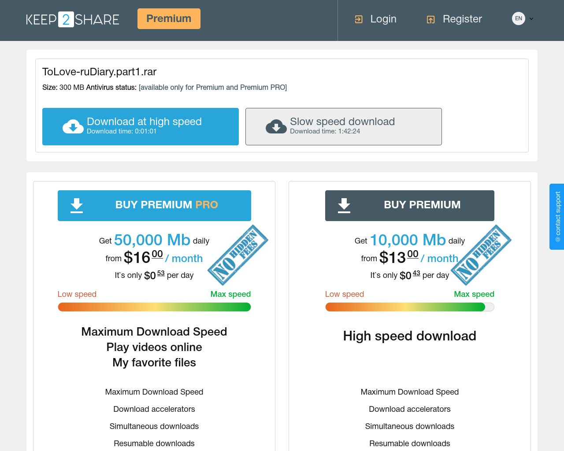Open the contact support side tab
564x451 pixels.
(x=557, y=217)
